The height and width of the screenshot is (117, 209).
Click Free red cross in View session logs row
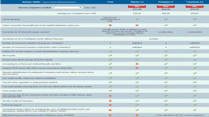[110, 96]
